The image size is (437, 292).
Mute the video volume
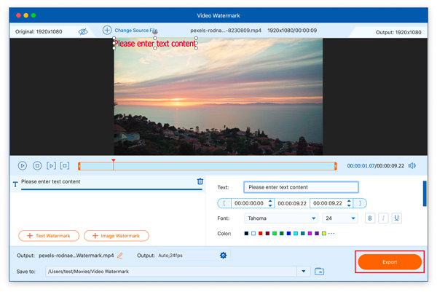coord(412,166)
